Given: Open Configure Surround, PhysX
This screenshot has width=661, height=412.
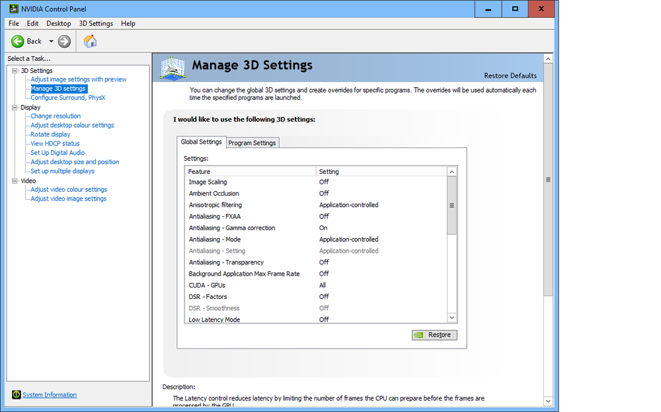Looking at the screenshot, I should coord(68,98).
